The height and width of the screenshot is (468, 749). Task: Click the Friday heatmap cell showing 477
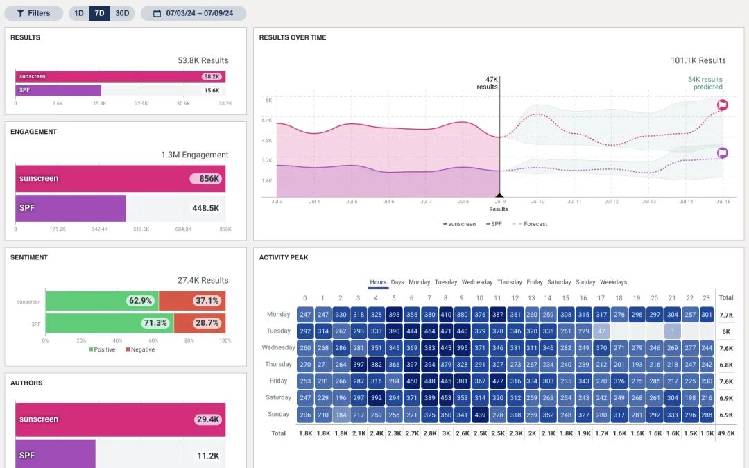click(x=497, y=381)
